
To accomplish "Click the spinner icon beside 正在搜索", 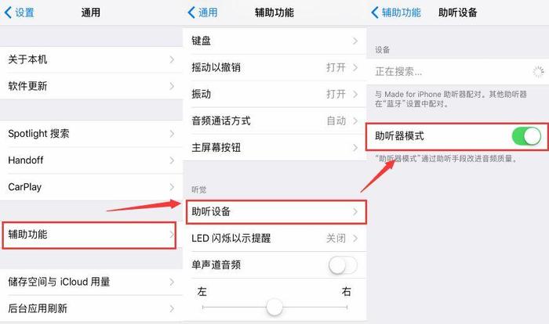I will [538, 72].
